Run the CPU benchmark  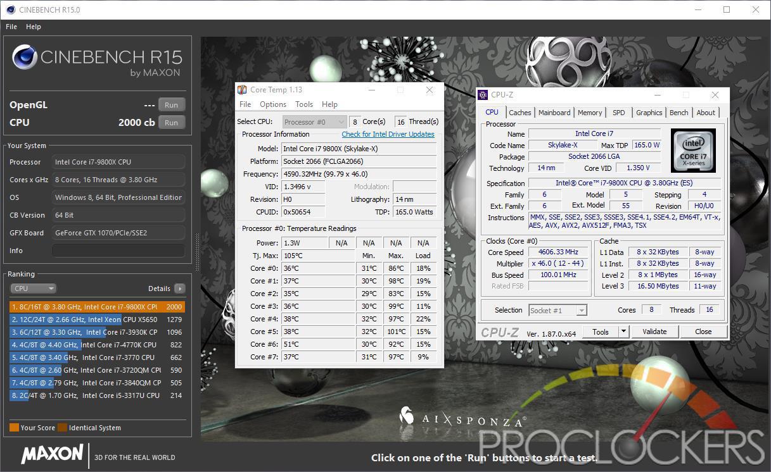point(172,123)
